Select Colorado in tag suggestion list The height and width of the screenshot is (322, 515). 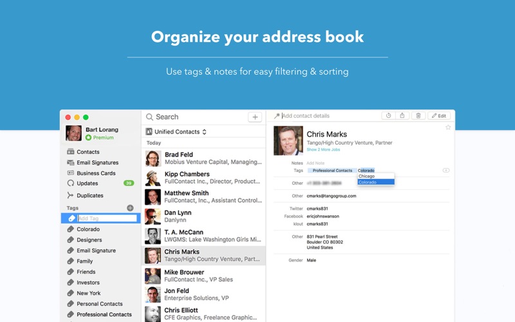point(376,182)
